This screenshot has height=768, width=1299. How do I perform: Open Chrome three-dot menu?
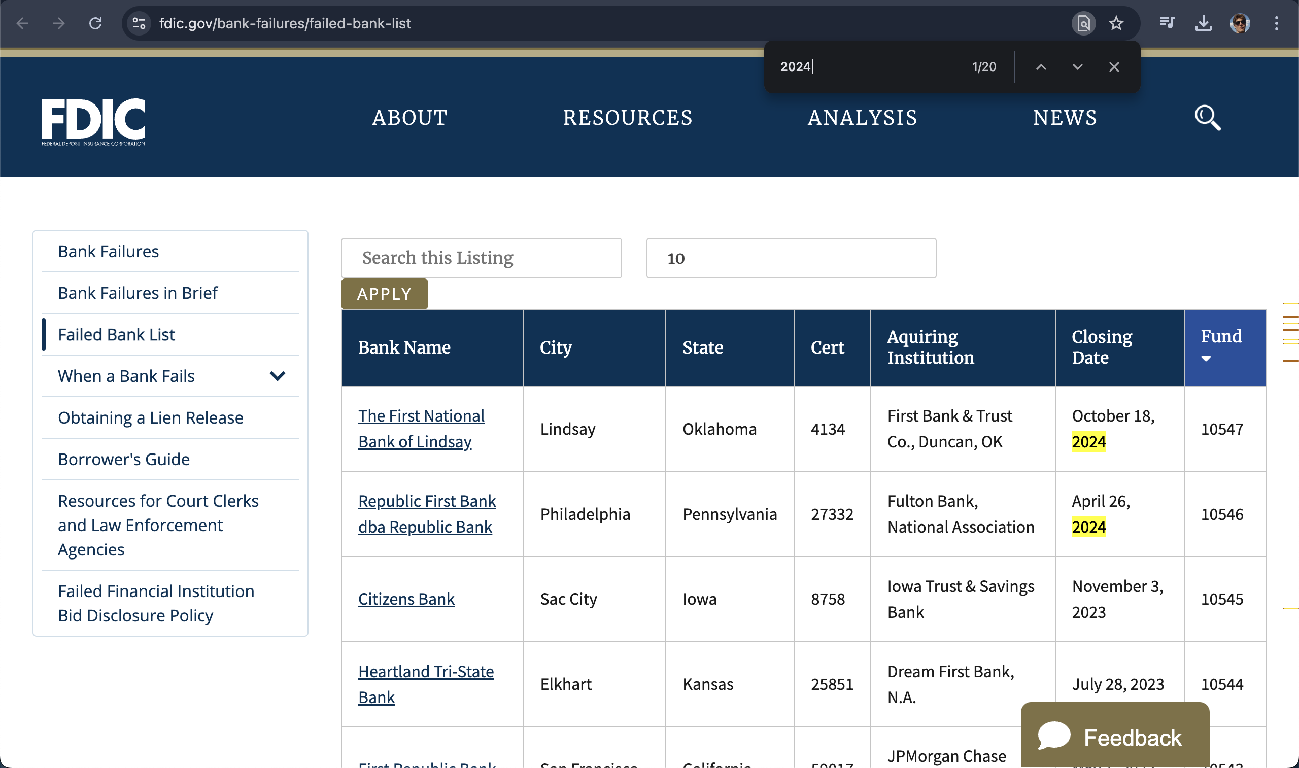point(1276,23)
